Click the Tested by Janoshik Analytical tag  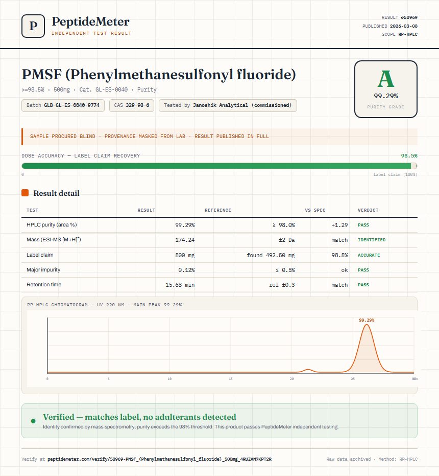pyautogui.click(x=228, y=105)
